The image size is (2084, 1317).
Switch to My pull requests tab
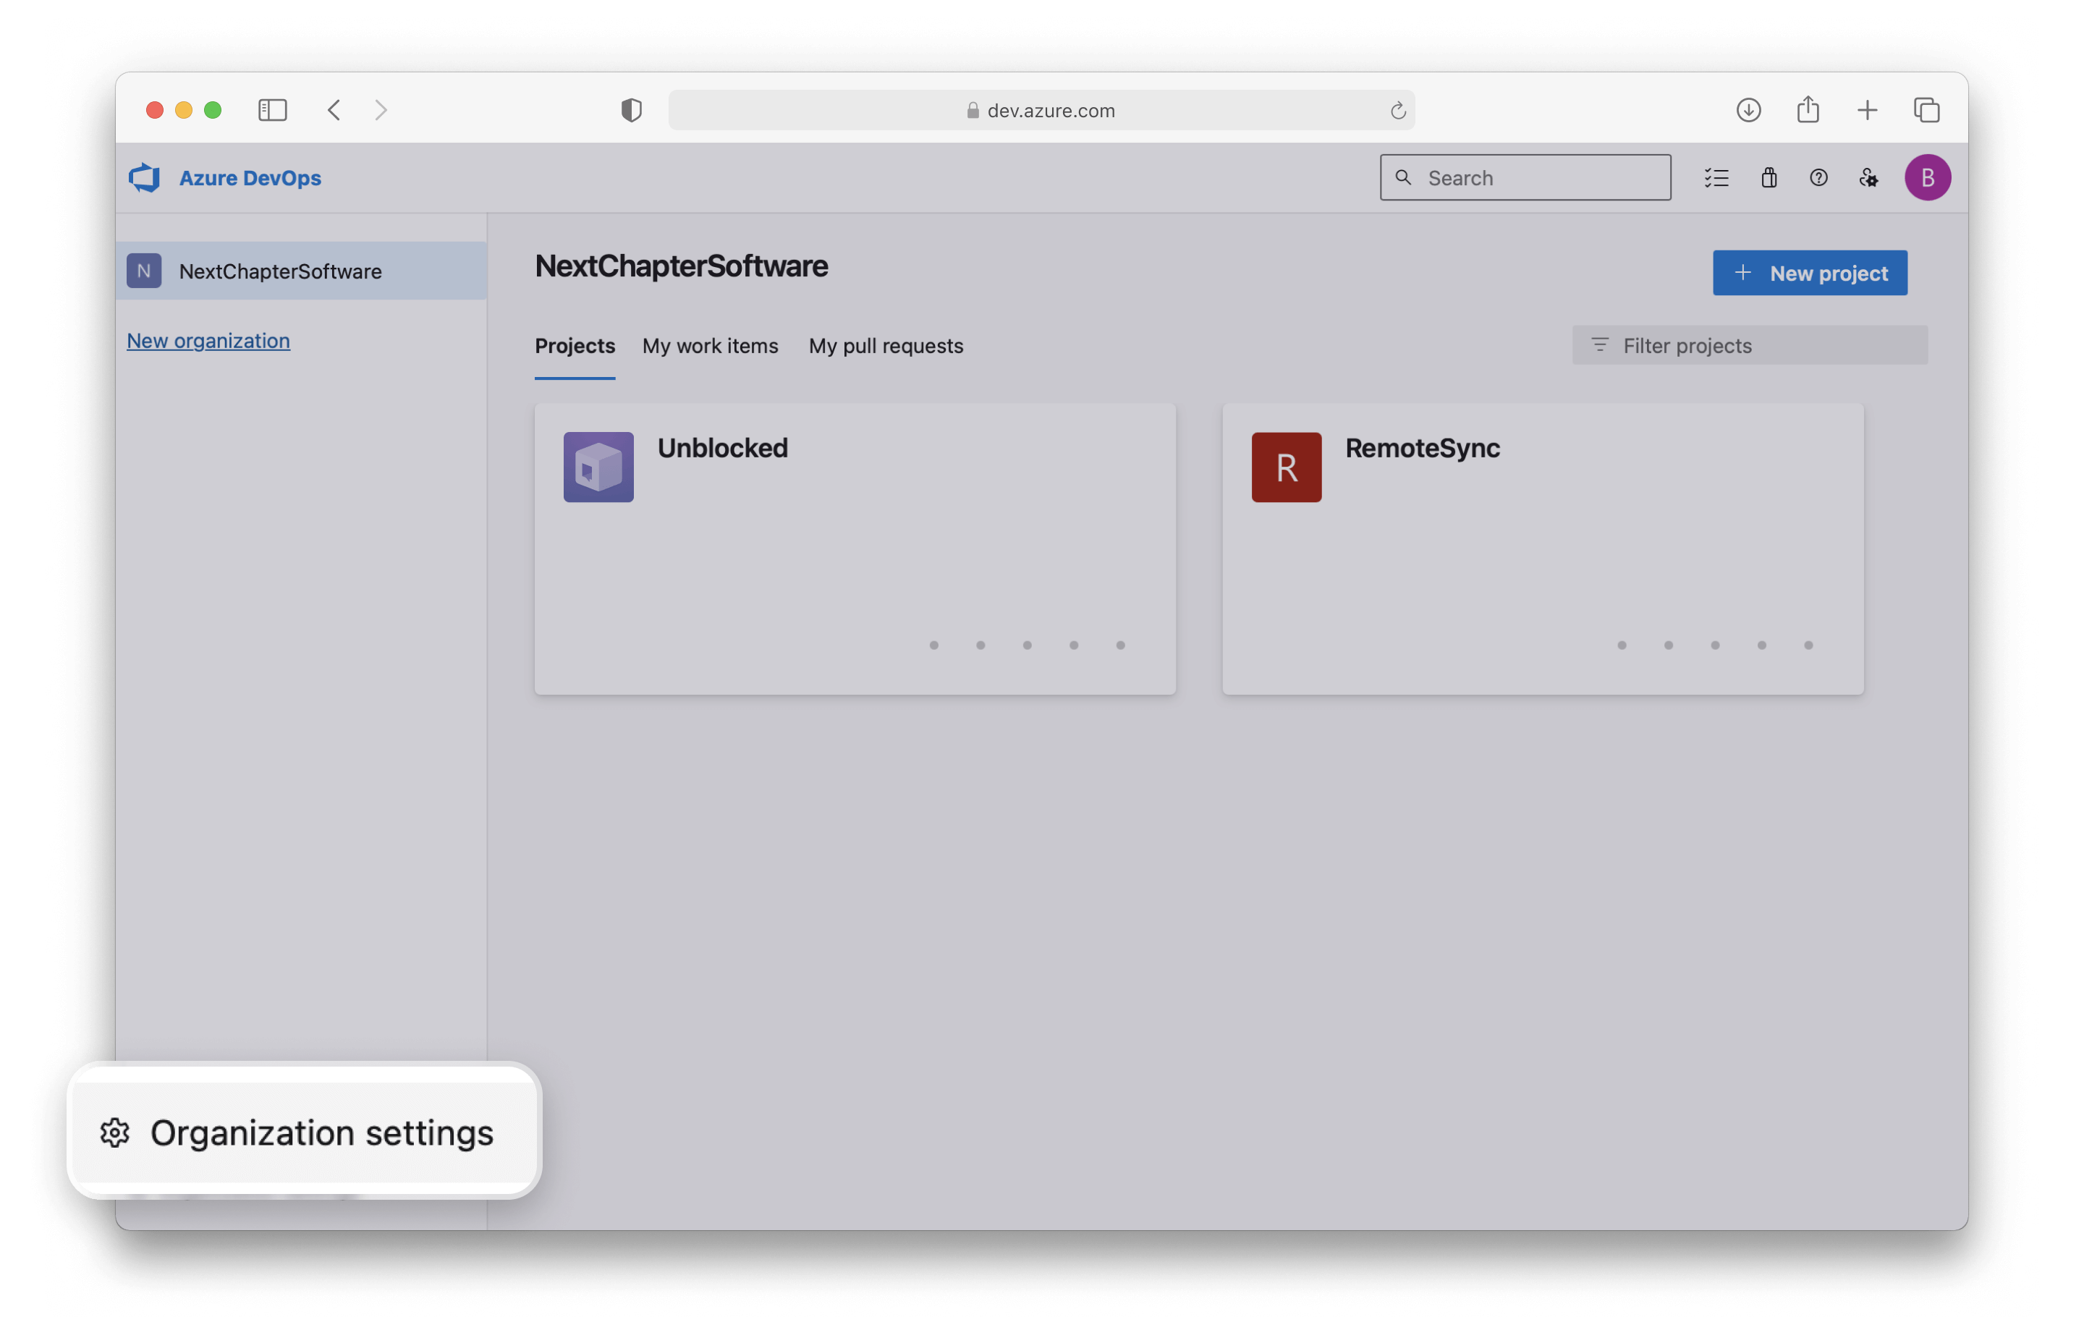point(886,345)
